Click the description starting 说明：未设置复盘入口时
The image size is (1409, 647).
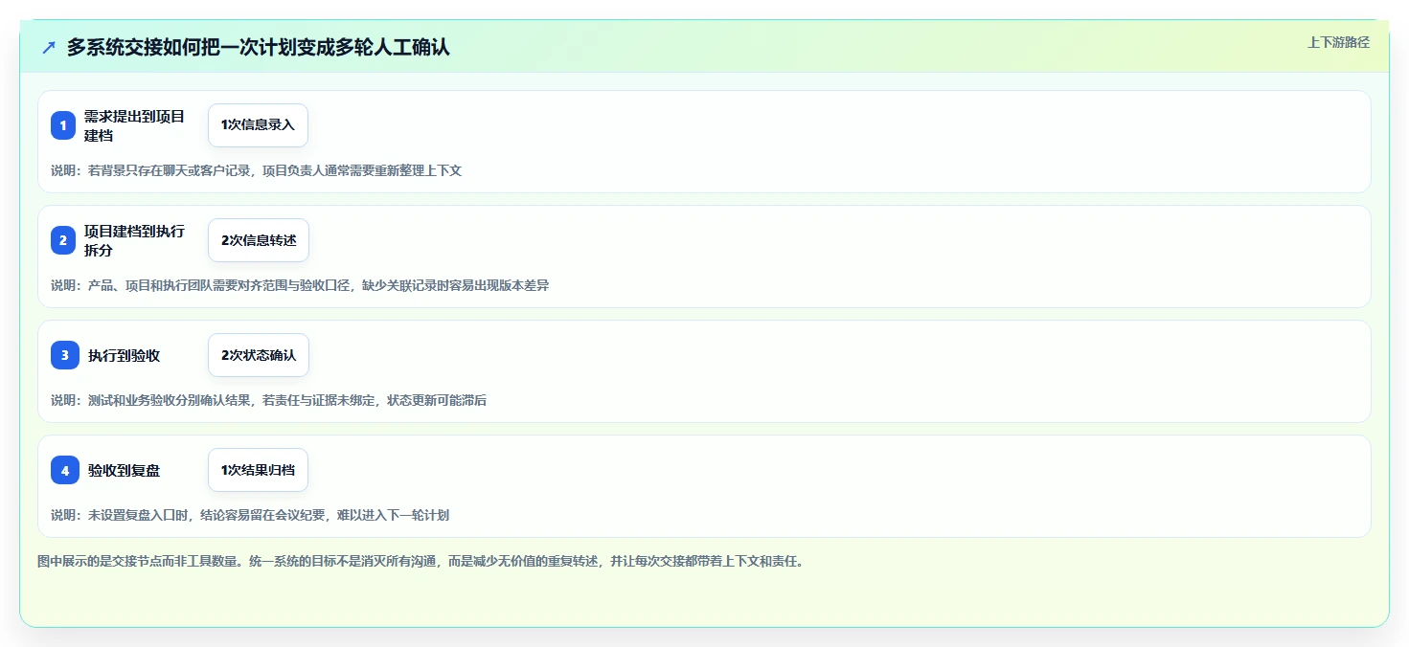pyautogui.click(x=250, y=515)
